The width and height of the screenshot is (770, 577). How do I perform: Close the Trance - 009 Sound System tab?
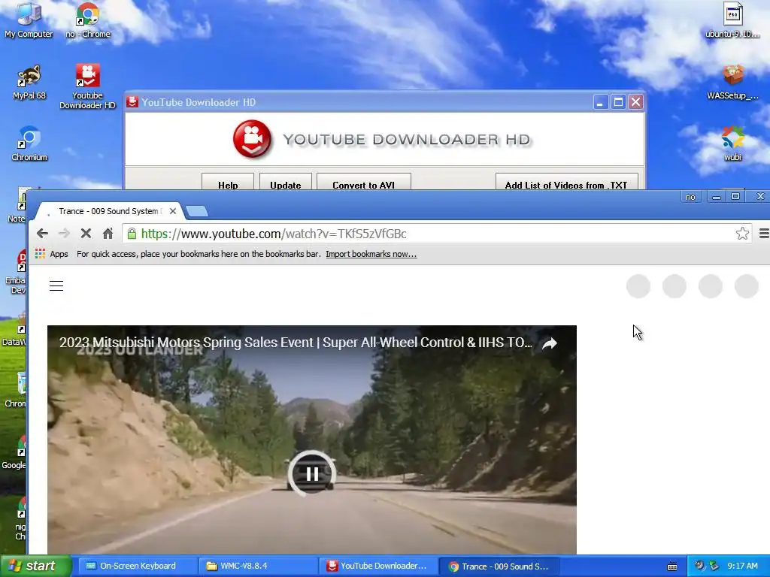pos(173,211)
